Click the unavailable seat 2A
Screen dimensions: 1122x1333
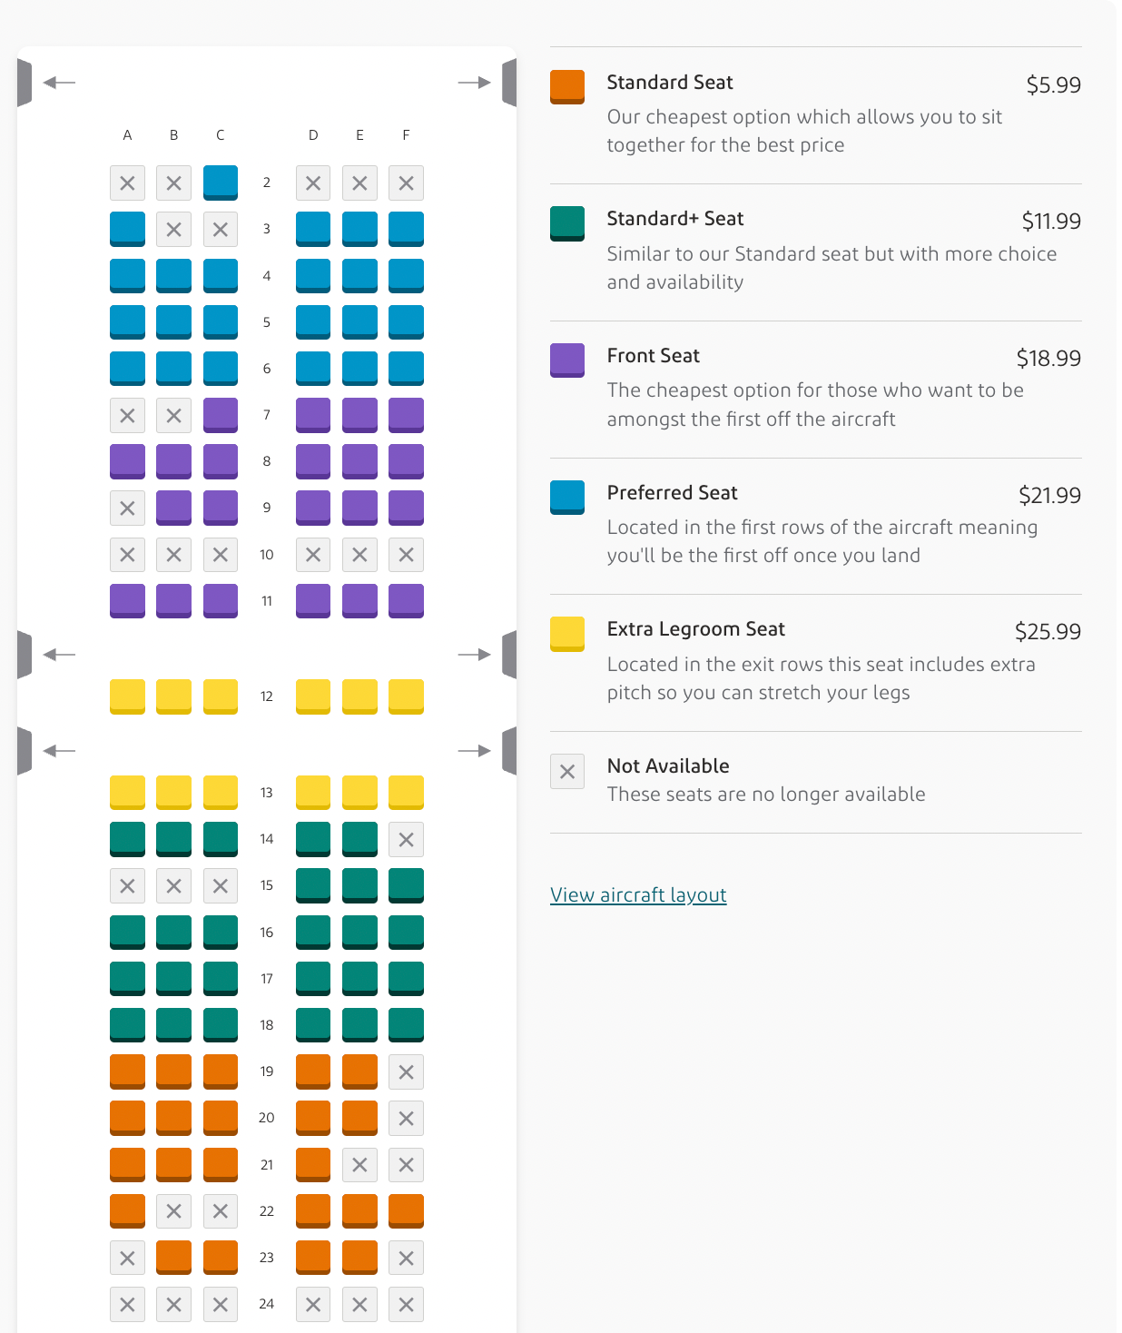click(x=127, y=183)
